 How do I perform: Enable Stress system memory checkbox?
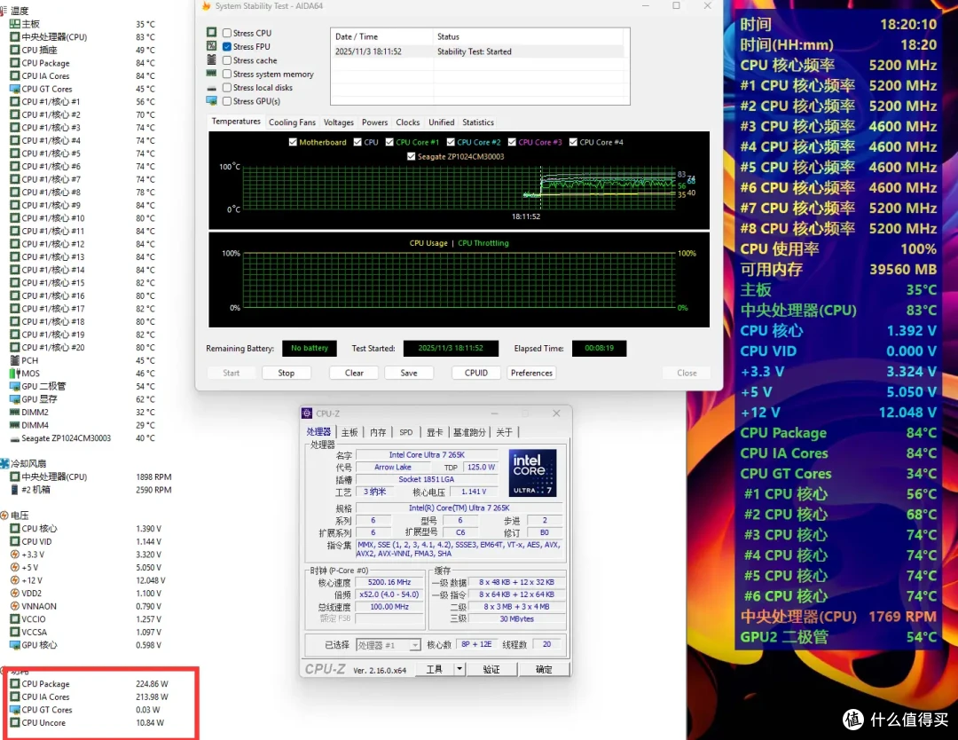[x=227, y=74]
